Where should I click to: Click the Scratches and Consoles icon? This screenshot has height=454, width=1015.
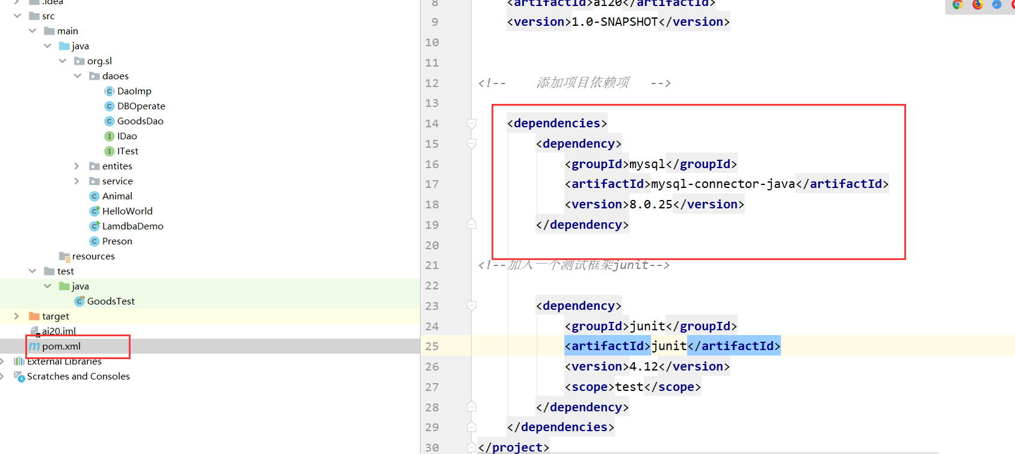[19, 377]
